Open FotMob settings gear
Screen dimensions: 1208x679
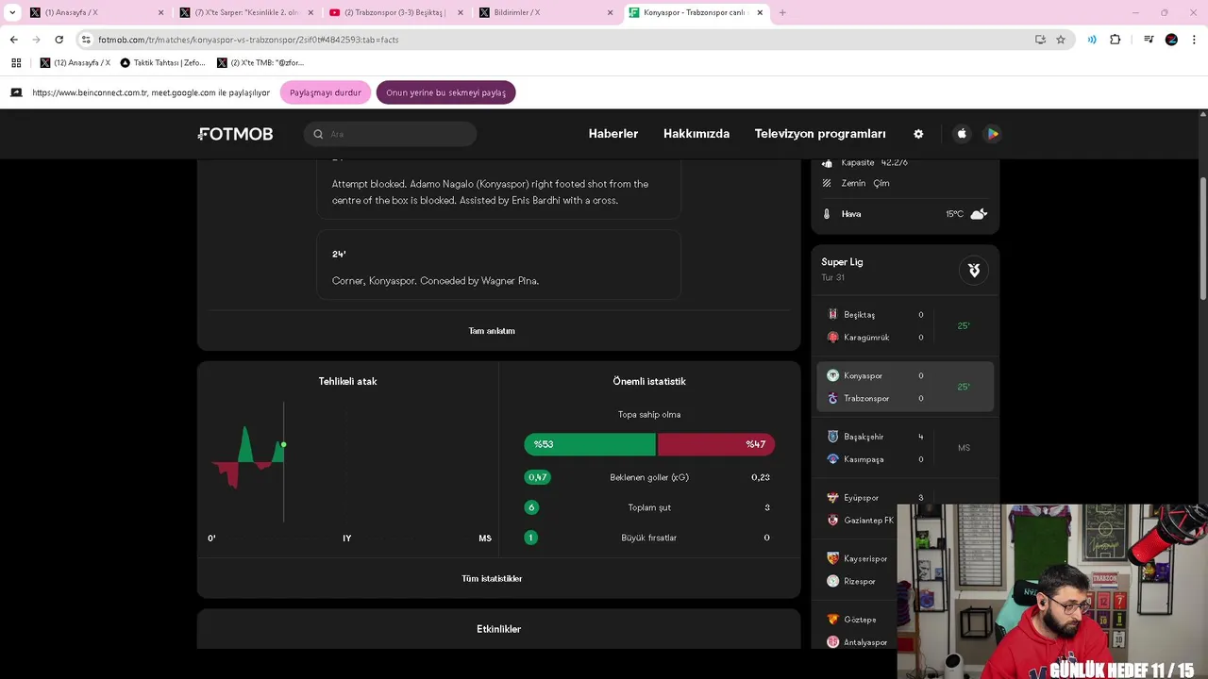pos(918,134)
